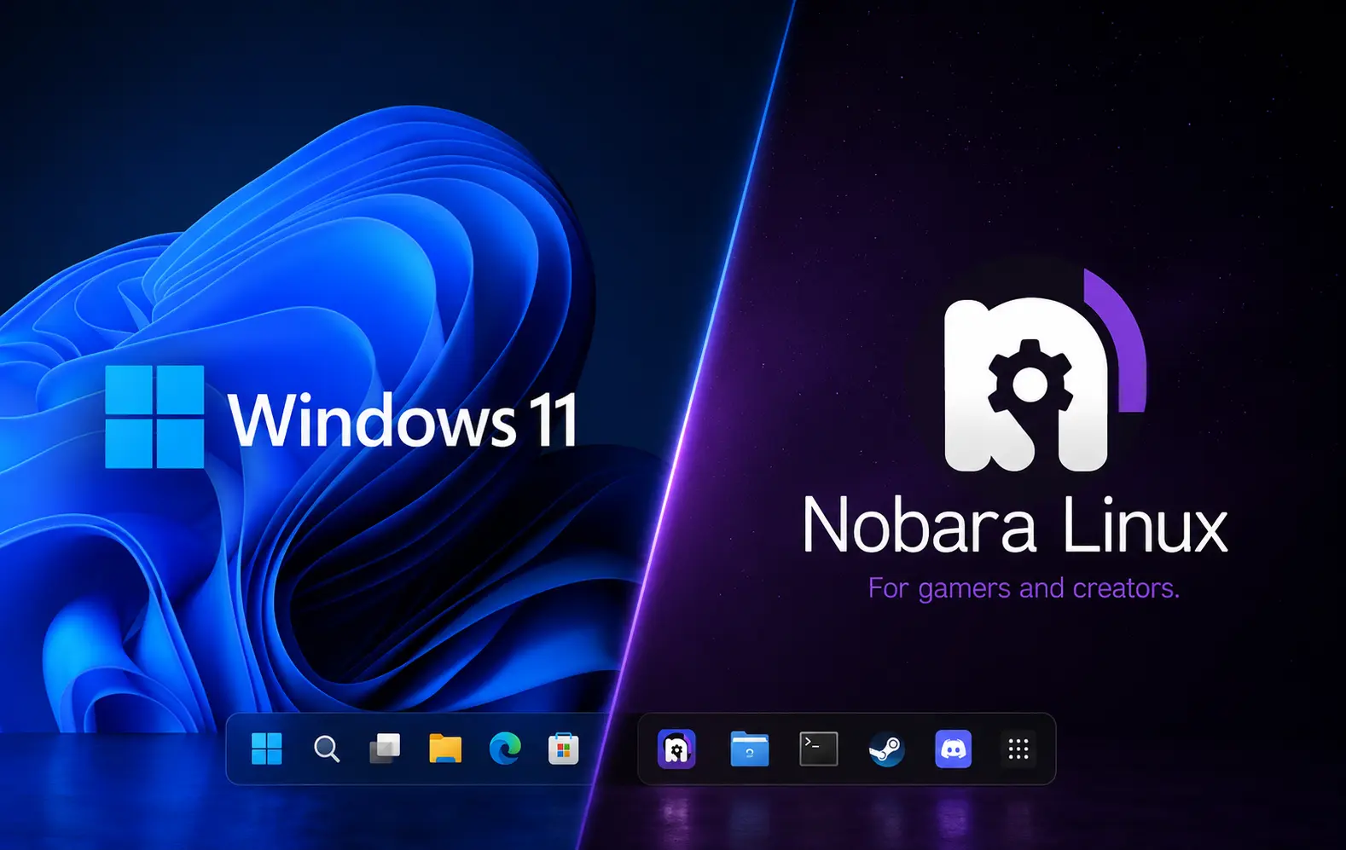
Task: Open Microsoft Edge browser icon
Action: click(505, 749)
